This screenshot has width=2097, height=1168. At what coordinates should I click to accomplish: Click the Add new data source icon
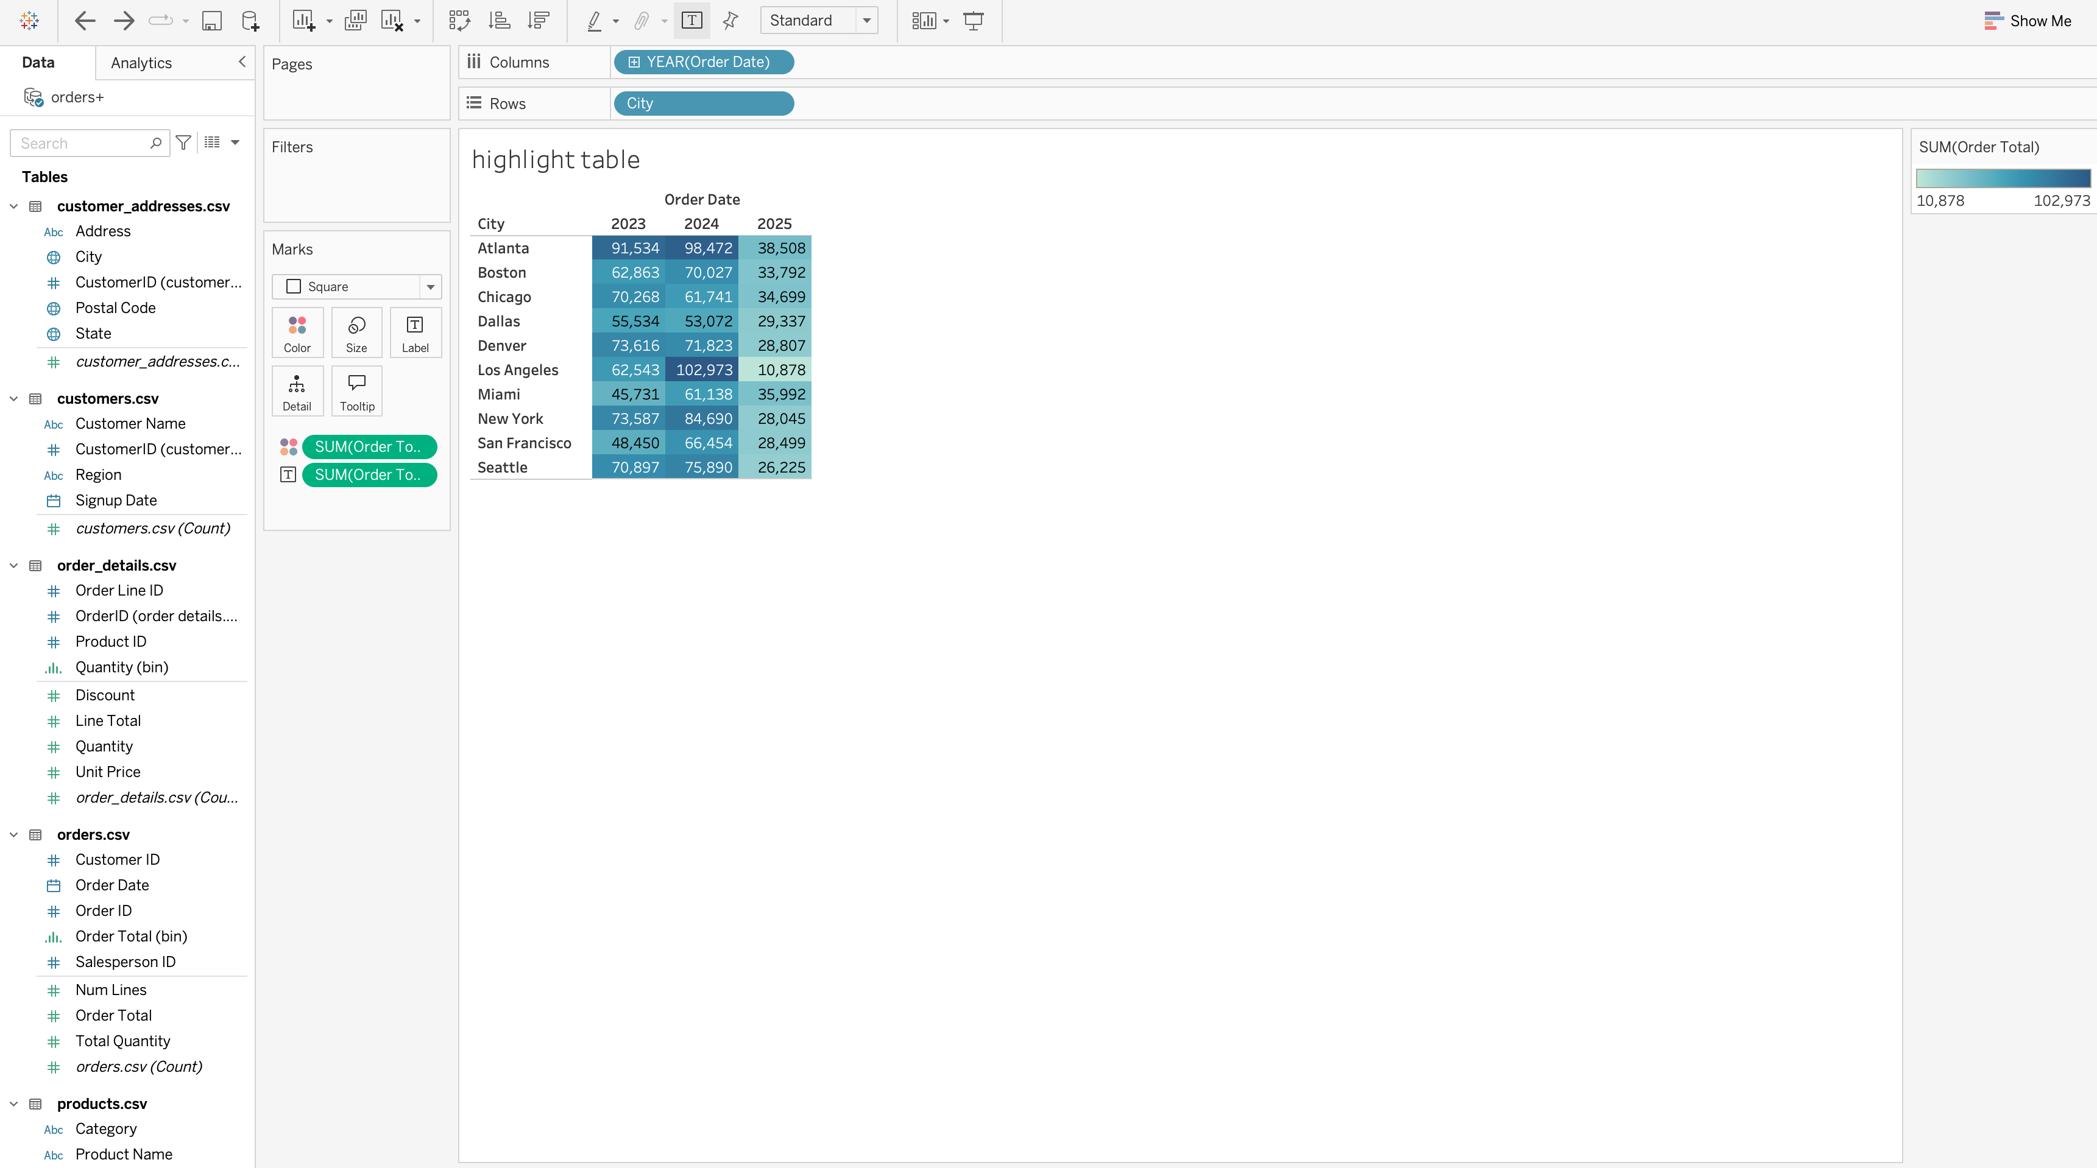[x=250, y=20]
